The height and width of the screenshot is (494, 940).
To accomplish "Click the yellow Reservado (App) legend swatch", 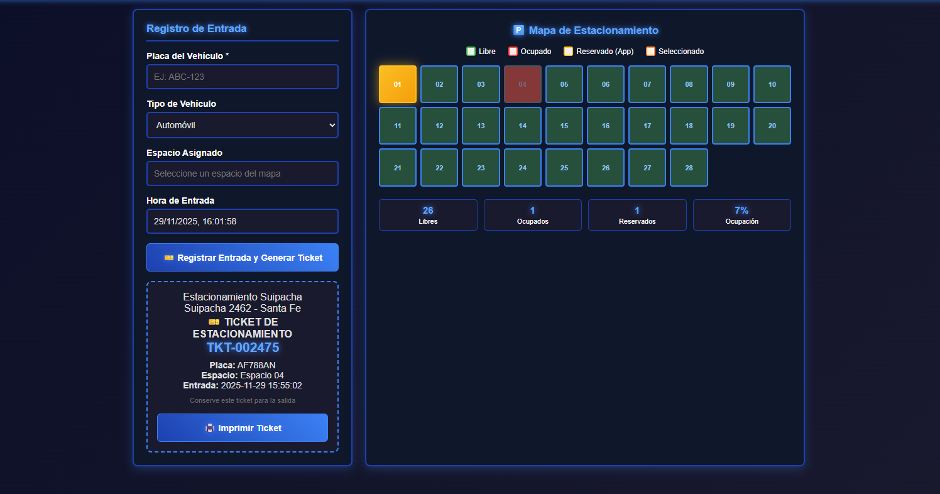I will (x=568, y=52).
